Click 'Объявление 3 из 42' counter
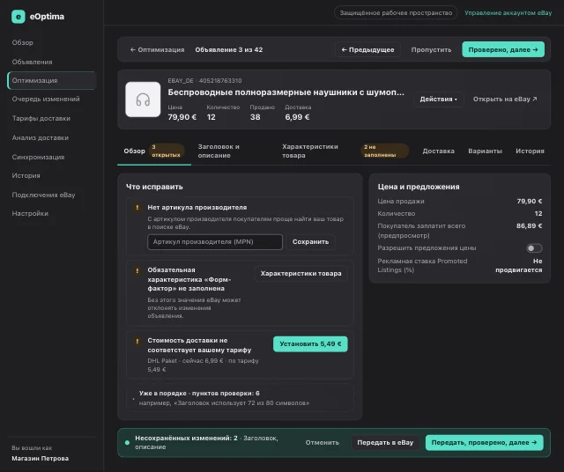 pyautogui.click(x=229, y=49)
